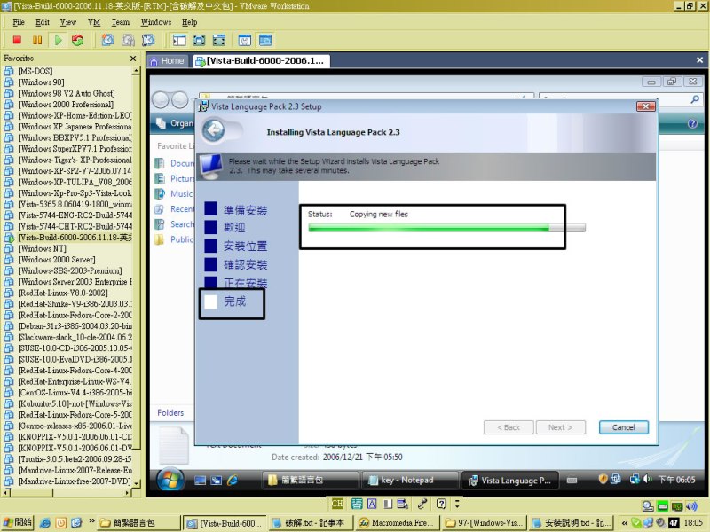Click the Reset VM toolbar icon
Viewport: 710px width, 532px height.
point(77,40)
